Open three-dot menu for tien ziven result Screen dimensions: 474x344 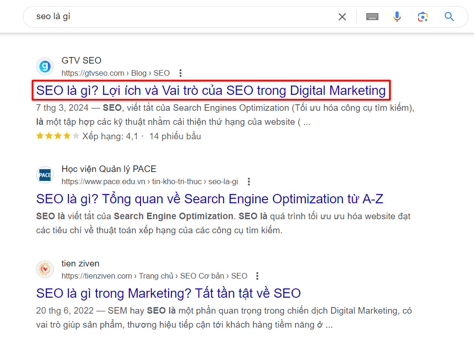point(257,276)
